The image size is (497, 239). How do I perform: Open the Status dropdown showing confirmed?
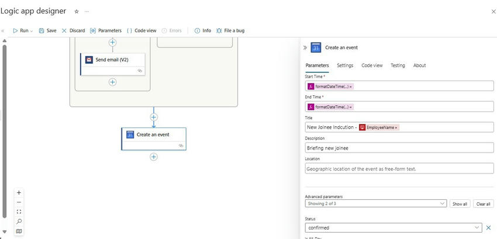pos(394,227)
